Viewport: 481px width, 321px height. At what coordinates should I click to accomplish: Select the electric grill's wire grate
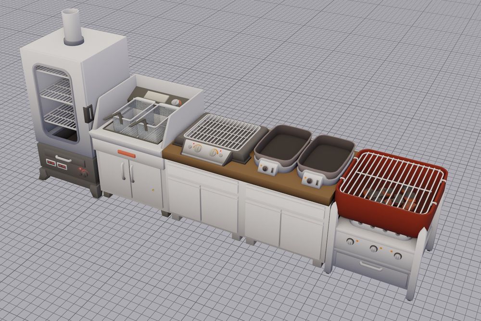(x=222, y=131)
